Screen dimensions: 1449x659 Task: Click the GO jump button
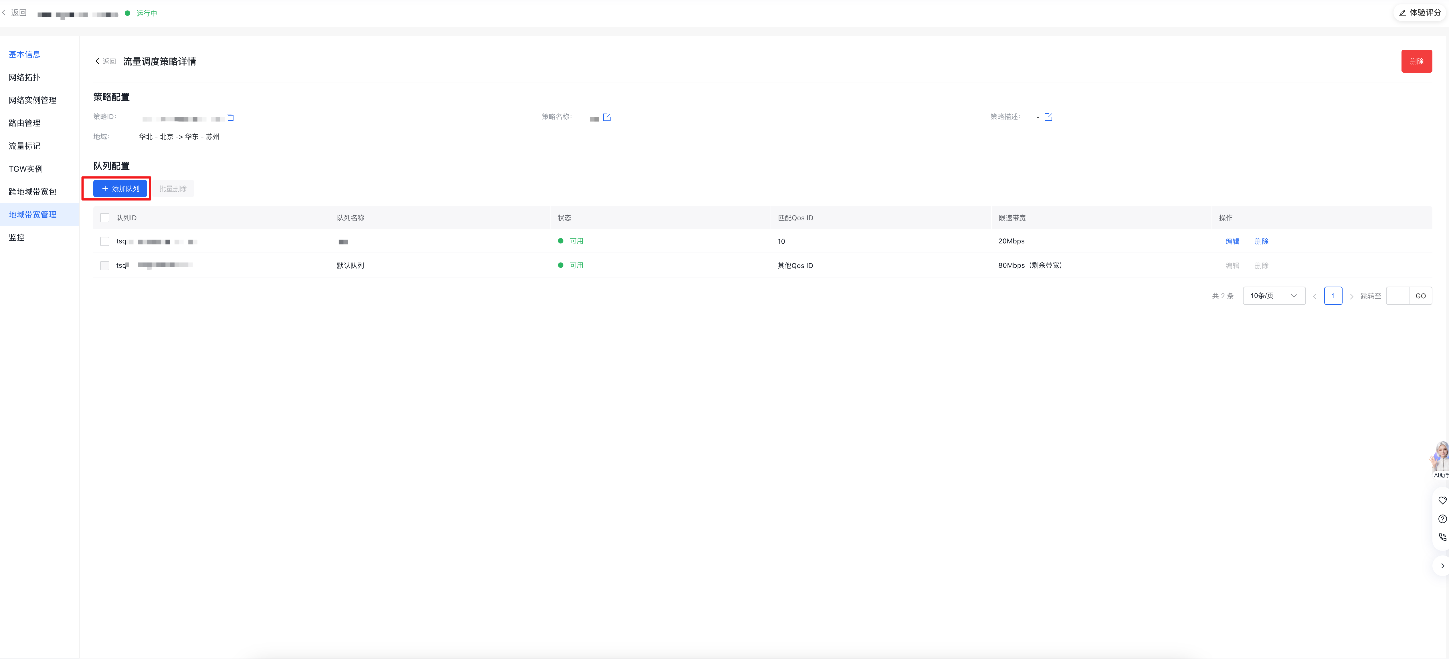[1420, 296]
